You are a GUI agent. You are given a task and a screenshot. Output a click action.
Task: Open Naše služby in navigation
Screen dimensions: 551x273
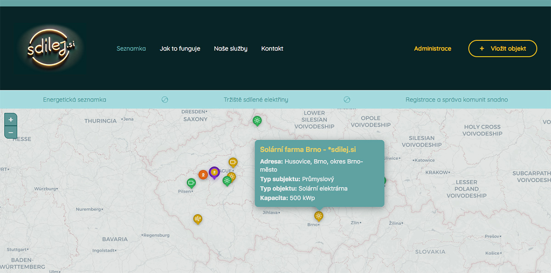[x=231, y=49]
